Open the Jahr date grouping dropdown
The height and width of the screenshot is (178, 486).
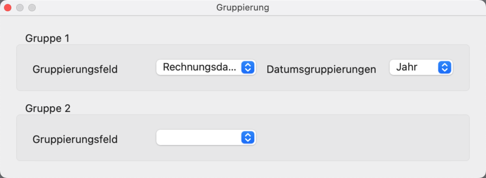tap(421, 67)
